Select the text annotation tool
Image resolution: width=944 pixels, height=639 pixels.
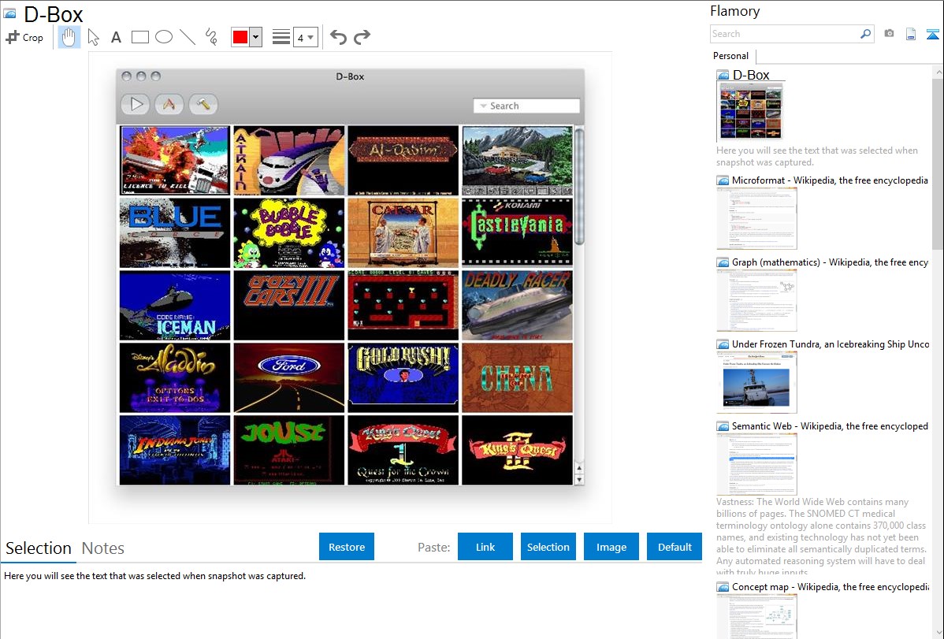(x=116, y=37)
